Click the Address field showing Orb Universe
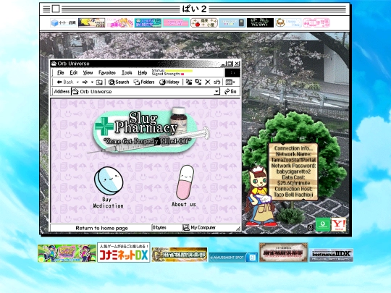The height and width of the screenshot is (293, 391). [x=146, y=91]
